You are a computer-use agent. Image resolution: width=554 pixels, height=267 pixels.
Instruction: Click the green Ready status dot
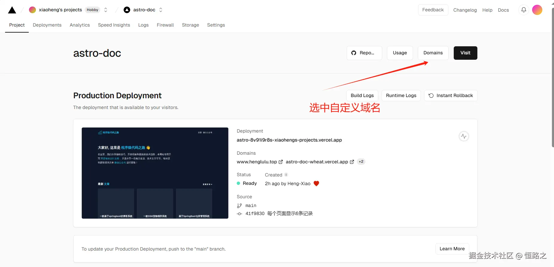239,183
